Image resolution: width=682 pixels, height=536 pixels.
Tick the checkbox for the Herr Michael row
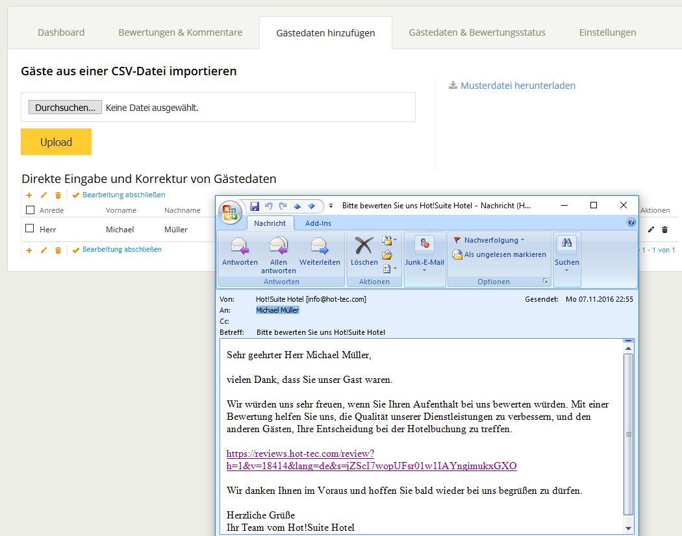30,228
